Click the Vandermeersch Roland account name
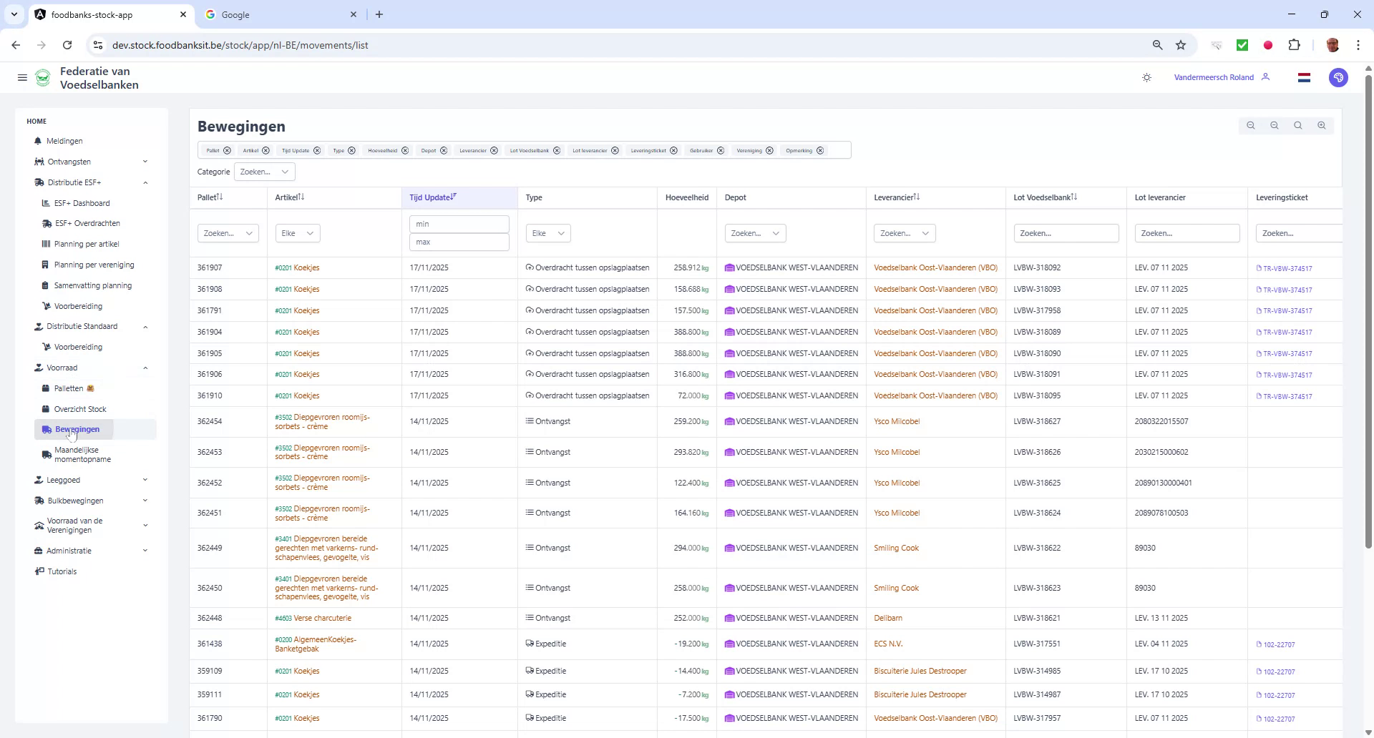Viewport: 1374px width, 738px height. click(x=1214, y=77)
